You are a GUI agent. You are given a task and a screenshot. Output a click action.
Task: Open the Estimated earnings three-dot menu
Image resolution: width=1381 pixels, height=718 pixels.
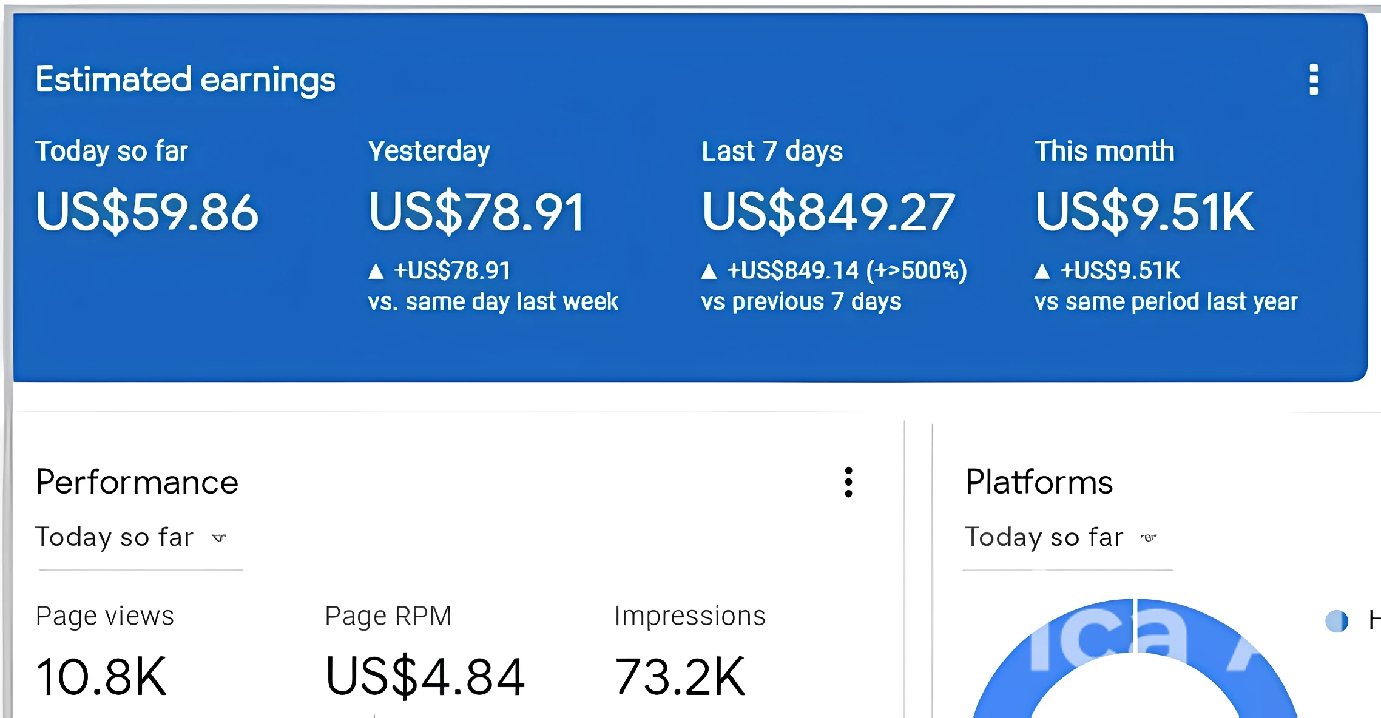click(1313, 79)
